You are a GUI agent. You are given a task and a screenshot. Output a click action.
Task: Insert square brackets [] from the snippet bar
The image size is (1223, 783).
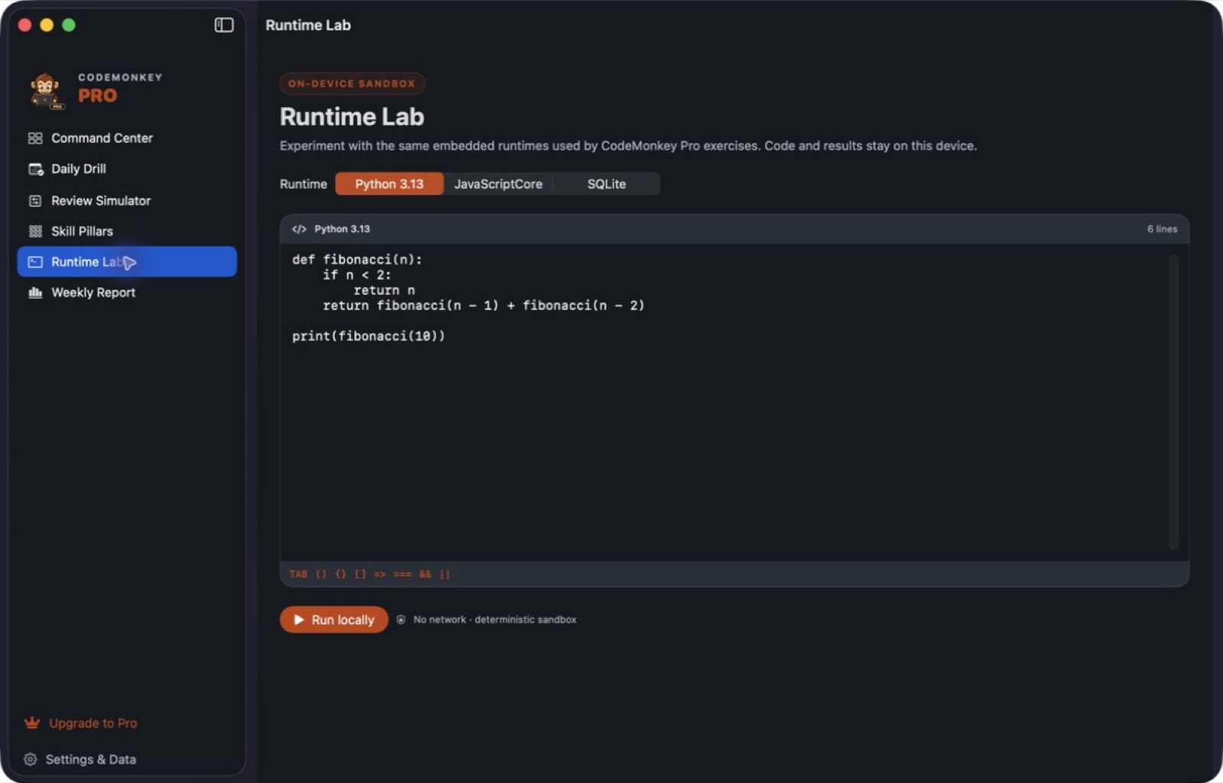tap(360, 574)
